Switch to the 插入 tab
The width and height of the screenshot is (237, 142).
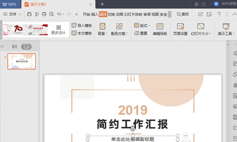(x=95, y=14)
